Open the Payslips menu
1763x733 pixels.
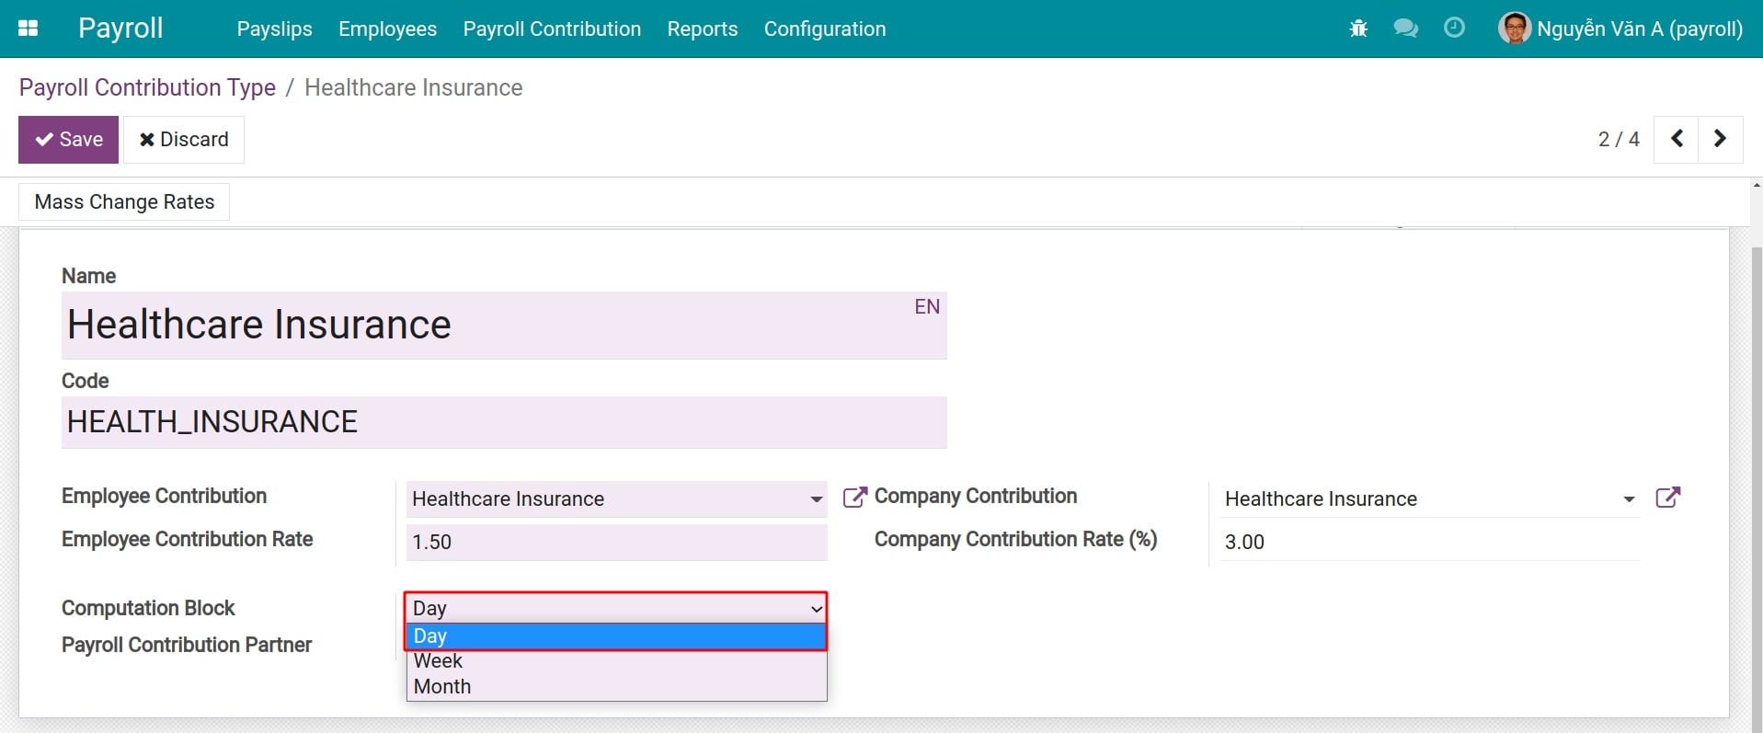point(274,29)
